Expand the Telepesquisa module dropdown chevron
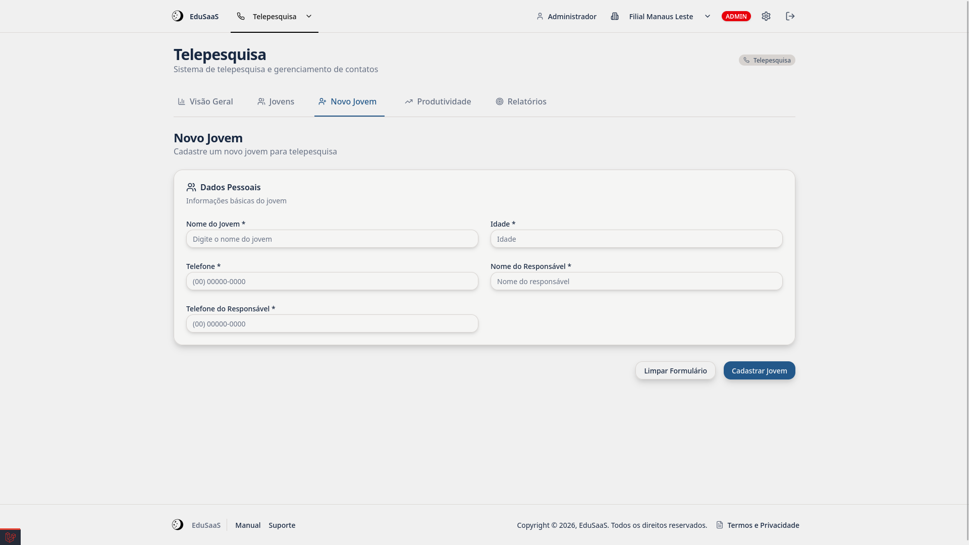 (309, 16)
